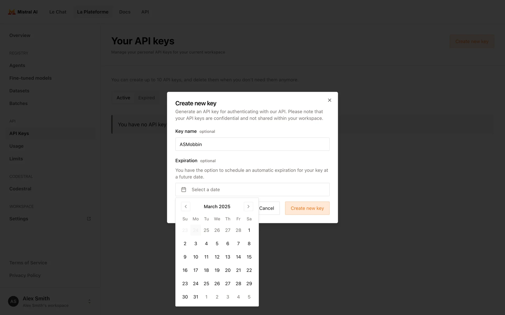Close the Create new key dialog
The image size is (505, 315).
(x=330, y=100)
